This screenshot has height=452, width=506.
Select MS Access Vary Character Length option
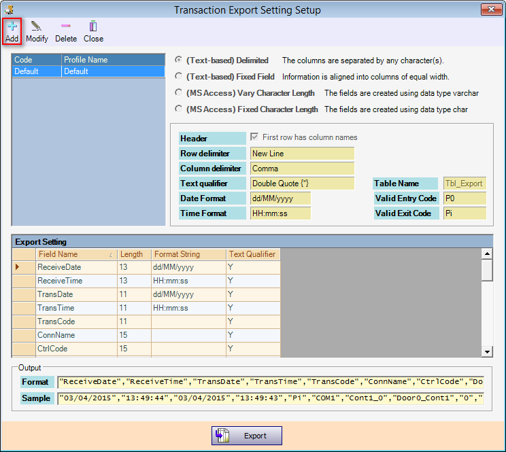click(179, 92)
